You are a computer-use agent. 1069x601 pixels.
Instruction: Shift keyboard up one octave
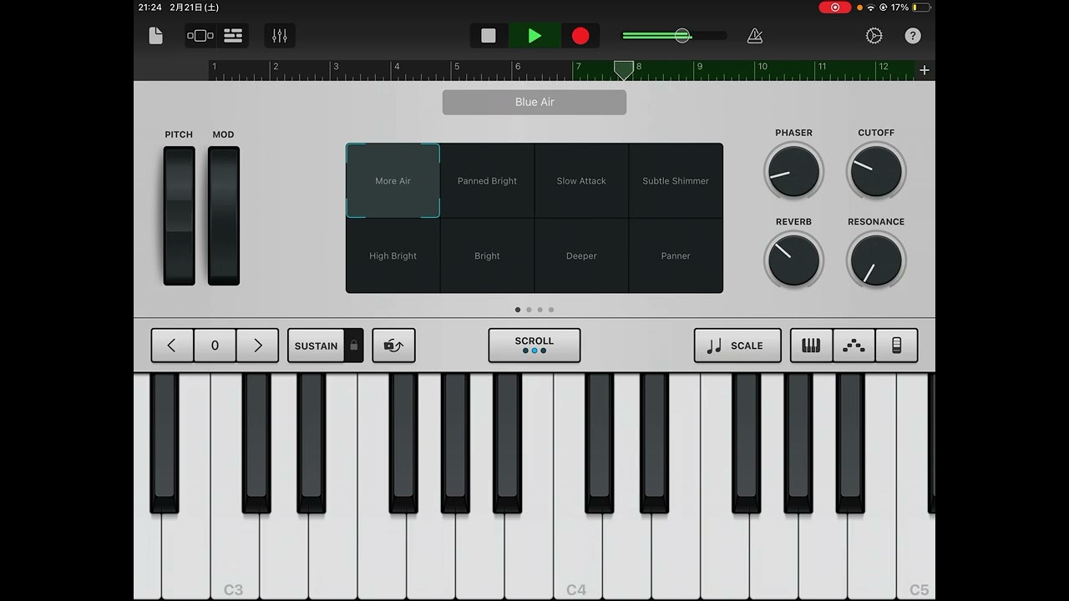point(257,346)
